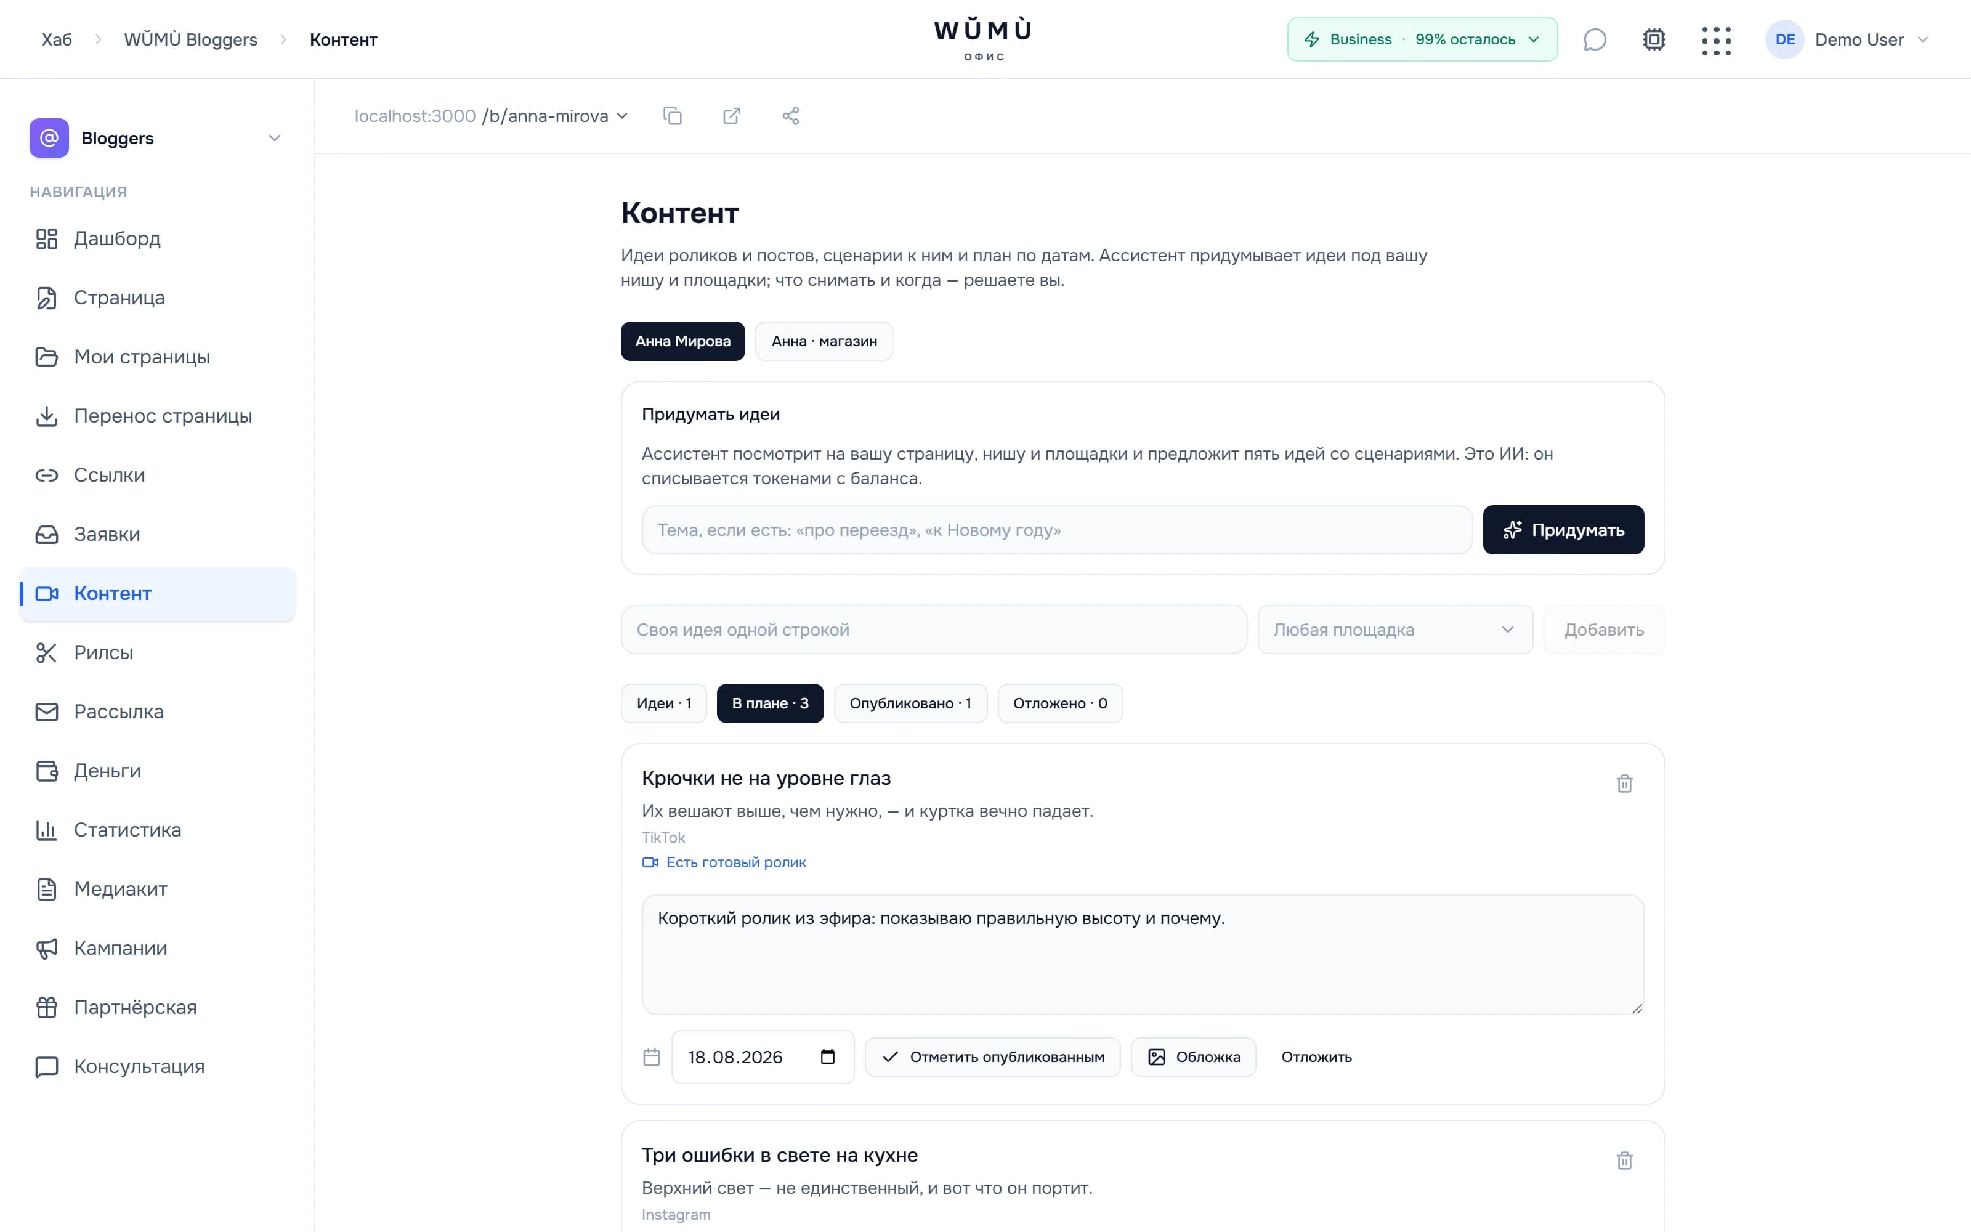
Task: Show the Идеи · 1 filter tab
Action: (663, 703)
